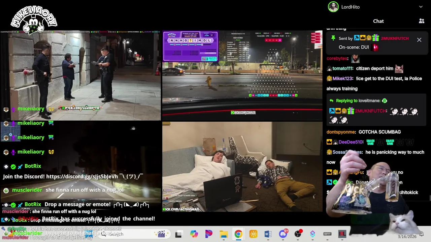Open the purple diamond app in taskbar

[312, 234]
